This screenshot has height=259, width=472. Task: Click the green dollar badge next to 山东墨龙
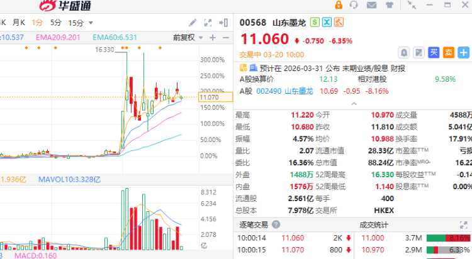[x=315, y=22]
